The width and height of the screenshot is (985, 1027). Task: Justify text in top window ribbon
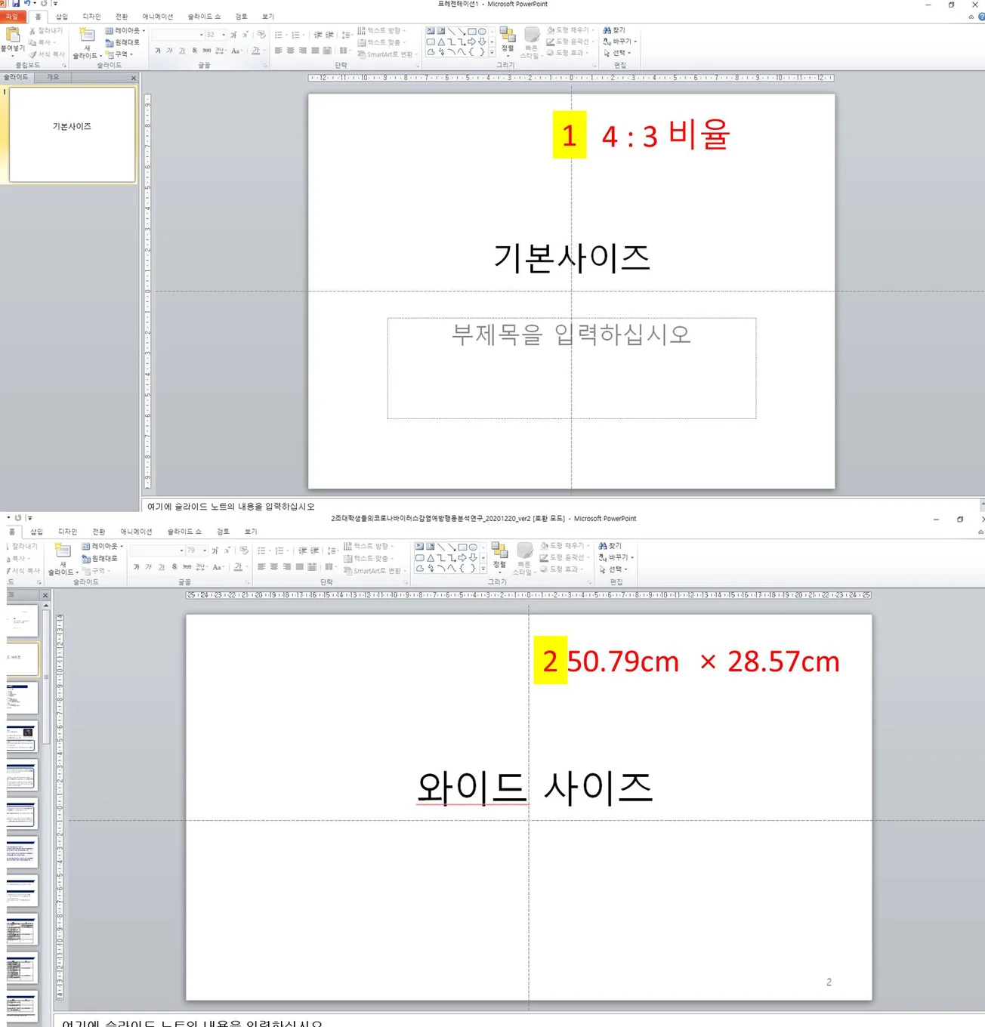pos(315,51)
